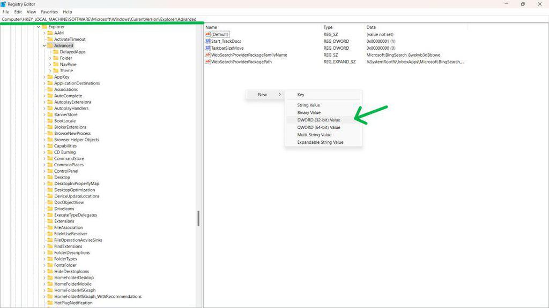The image size is (549, 308).
Task: Select the CommandStore folder icon
Action: coord(50,158)
